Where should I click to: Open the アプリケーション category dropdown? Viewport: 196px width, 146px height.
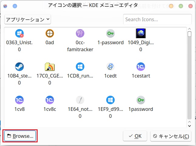click(28, 19)
